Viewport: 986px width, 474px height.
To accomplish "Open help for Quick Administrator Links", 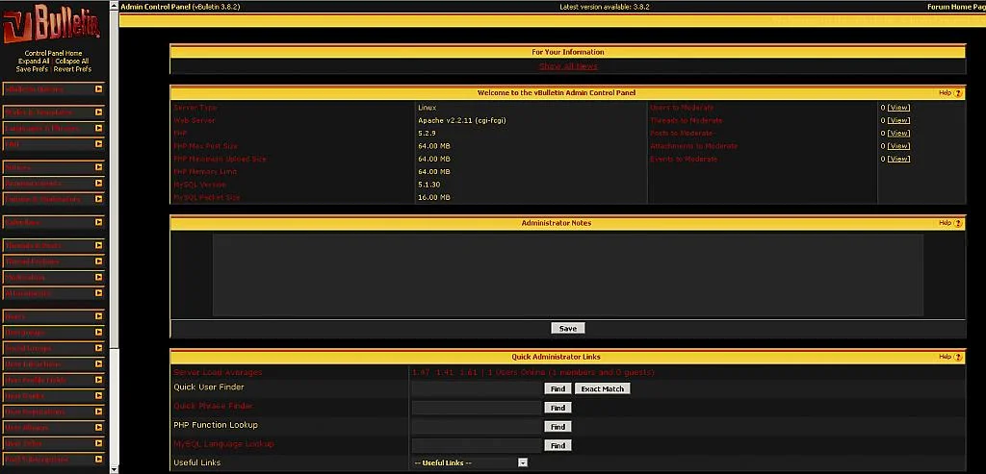I will [x=958, y=357].
